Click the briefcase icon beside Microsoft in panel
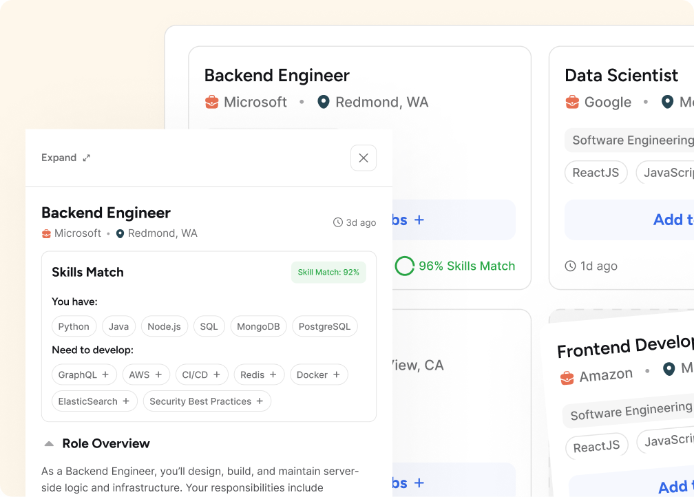 [x=46, y=234]
